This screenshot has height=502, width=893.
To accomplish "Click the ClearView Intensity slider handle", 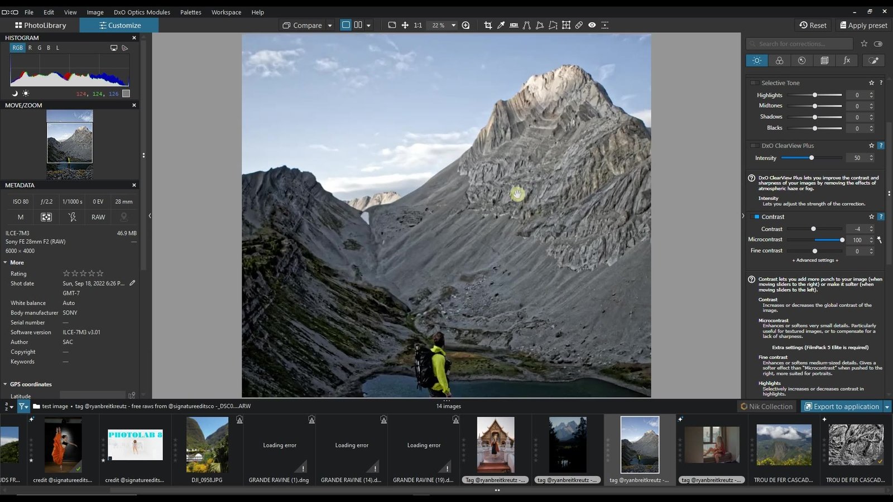I will [x=812, y=158].
